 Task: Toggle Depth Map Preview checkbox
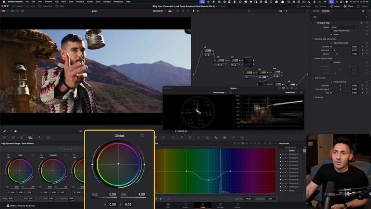click(332, 31)
